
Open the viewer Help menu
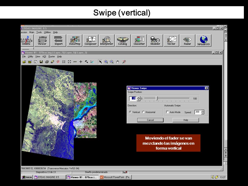[x=59, y=57]
